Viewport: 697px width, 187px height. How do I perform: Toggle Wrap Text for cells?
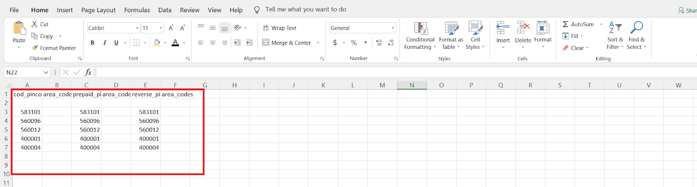[x=279, y=28]
